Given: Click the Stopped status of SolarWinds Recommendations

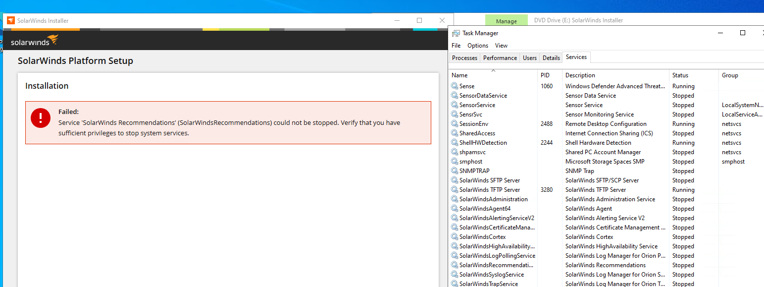Looking at the screenshot, I should [683, 265].
